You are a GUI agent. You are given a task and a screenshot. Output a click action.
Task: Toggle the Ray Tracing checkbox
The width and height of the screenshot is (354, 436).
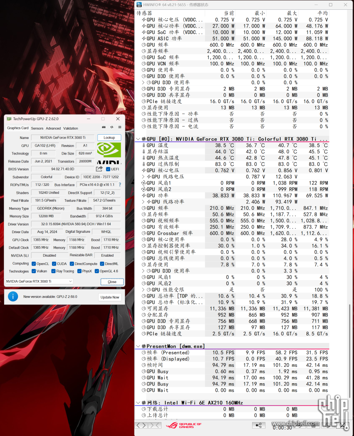[x=53, y=271]
